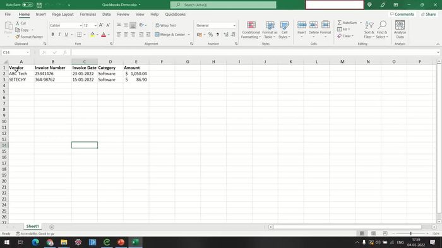
Task: Click Increase Decimal icon
Action: tap(226, 34)
